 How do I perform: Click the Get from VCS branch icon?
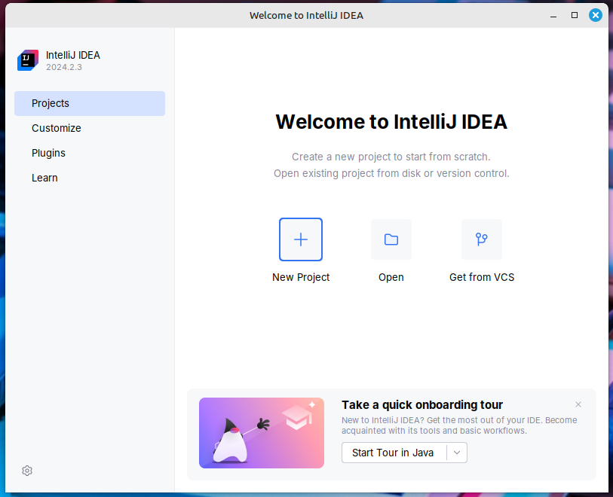[481, 239]
